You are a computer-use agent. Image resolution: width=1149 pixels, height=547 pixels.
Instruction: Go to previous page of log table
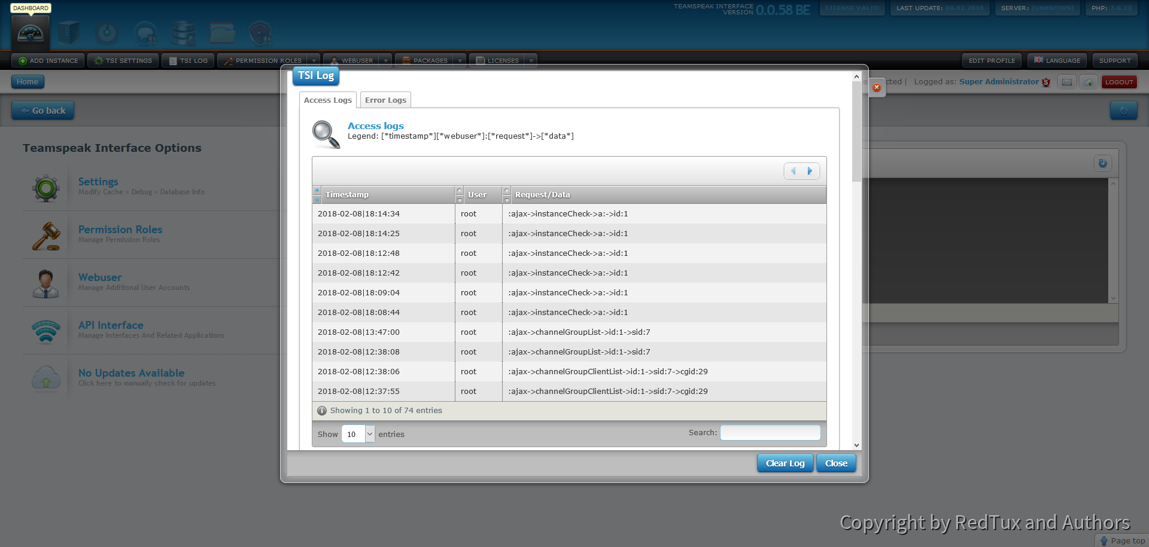coord(794,171)
